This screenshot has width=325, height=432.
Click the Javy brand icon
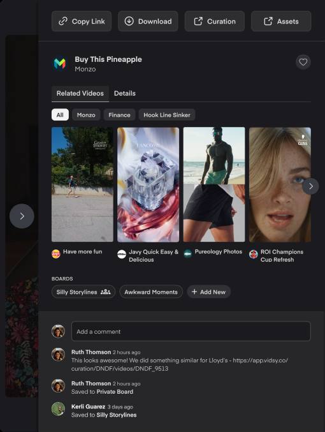click(122, 254)
